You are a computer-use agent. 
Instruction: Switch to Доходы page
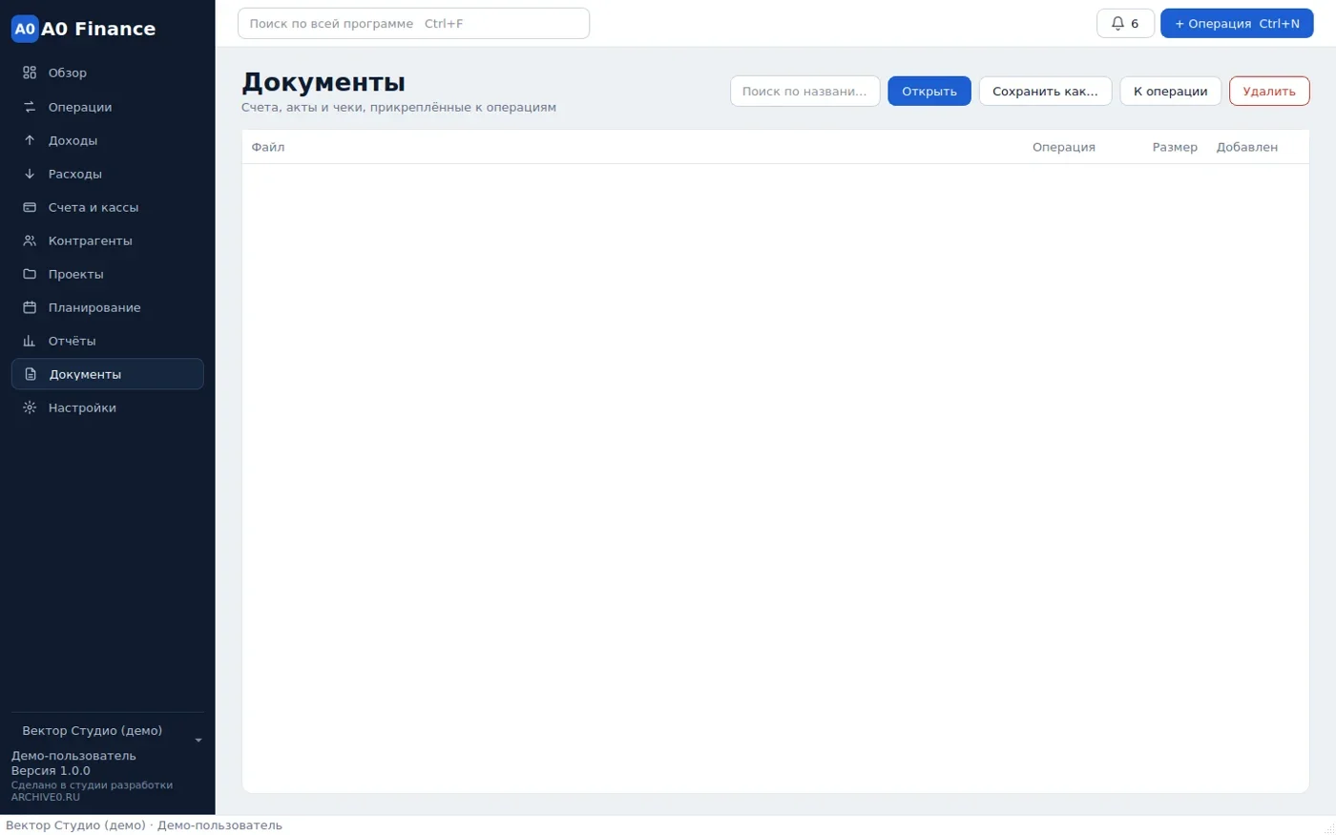click(x=107, y=140)
